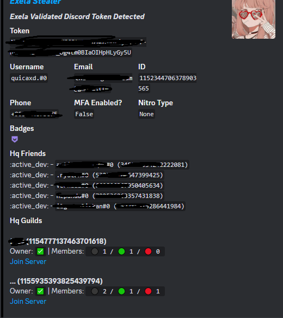
Task: Click the purple badge icon under Badges
Action: coord(15,139)
